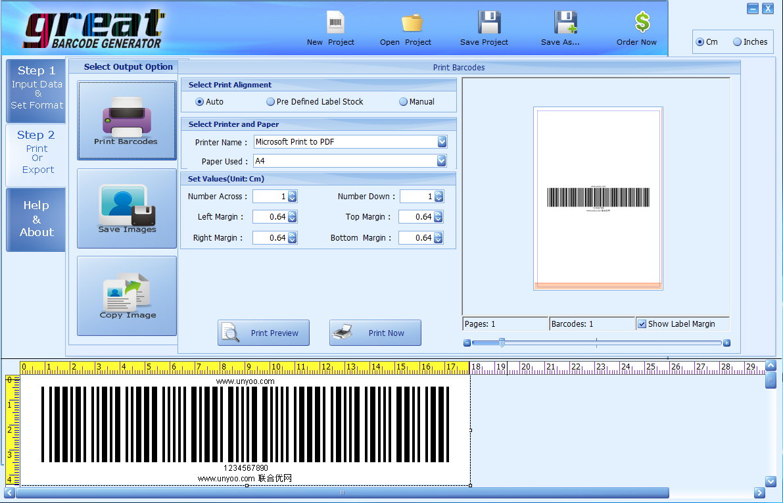The width and height of the screenshot is (783, 503).
Task: Click the Save Project floppy icon
Action: (488, 23)
